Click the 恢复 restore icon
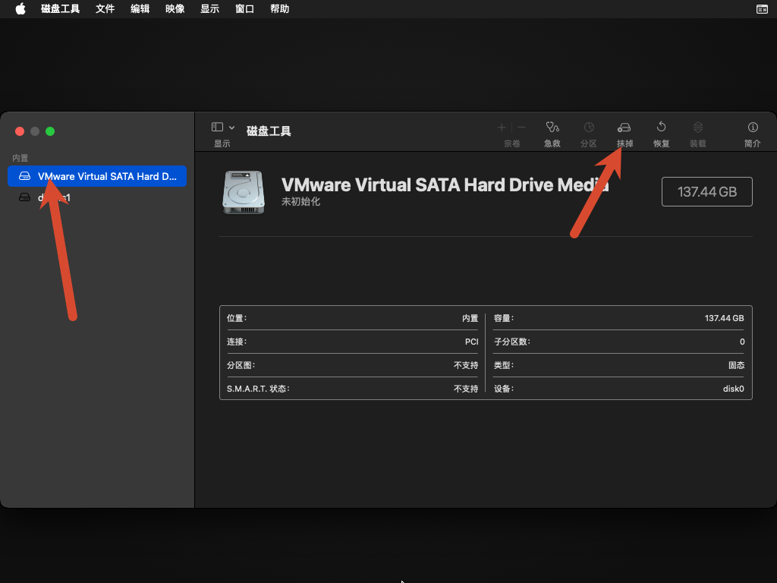The height and width of the screenshot is (583, 777). (x=661, y=127)
